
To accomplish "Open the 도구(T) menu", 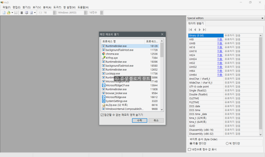I will (x=57, y=7).
